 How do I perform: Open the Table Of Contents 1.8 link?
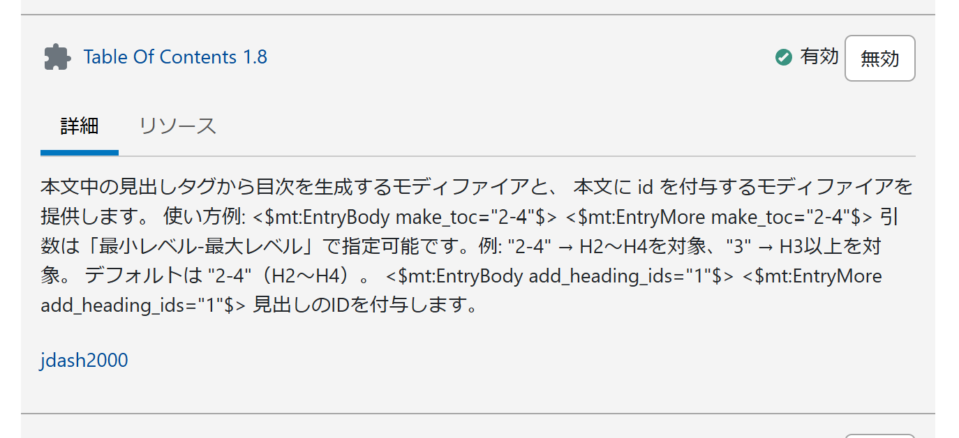(x=175, y=57)
